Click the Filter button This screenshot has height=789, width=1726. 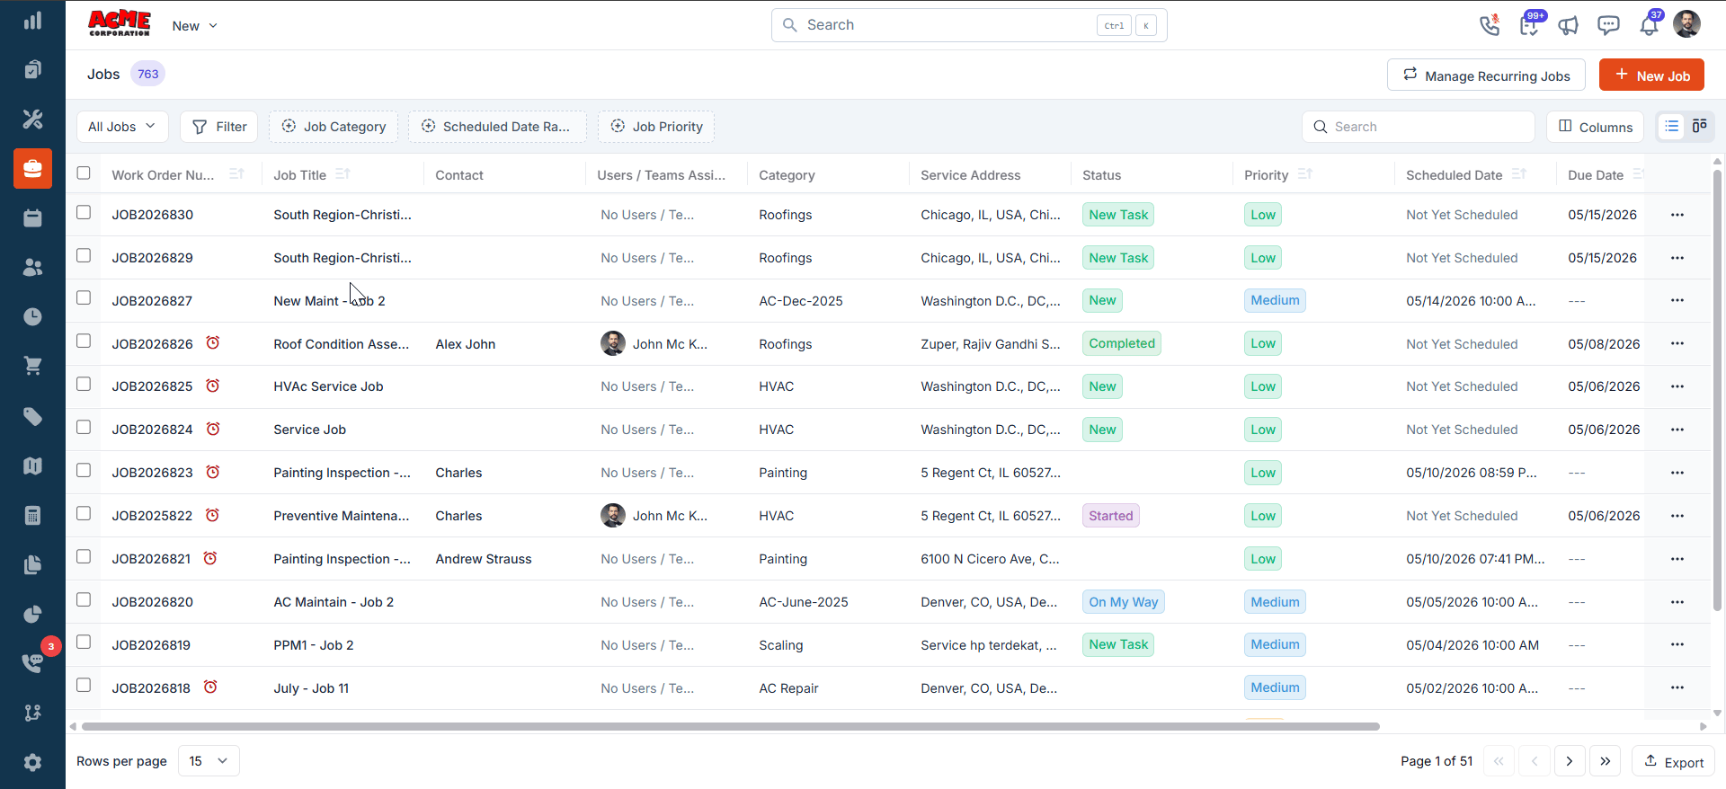(x=219, y=127)
